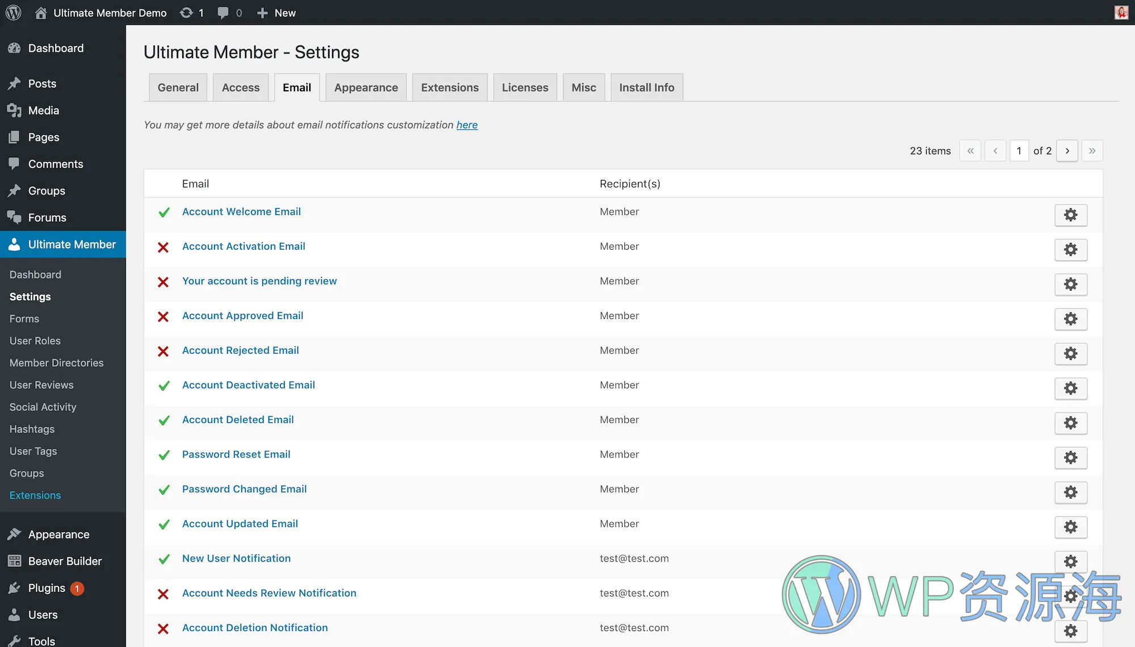Screen dimensions: 1135x647
Task: Toggle green check for Account Deactivated Email
Action: [x=164, y=386]
